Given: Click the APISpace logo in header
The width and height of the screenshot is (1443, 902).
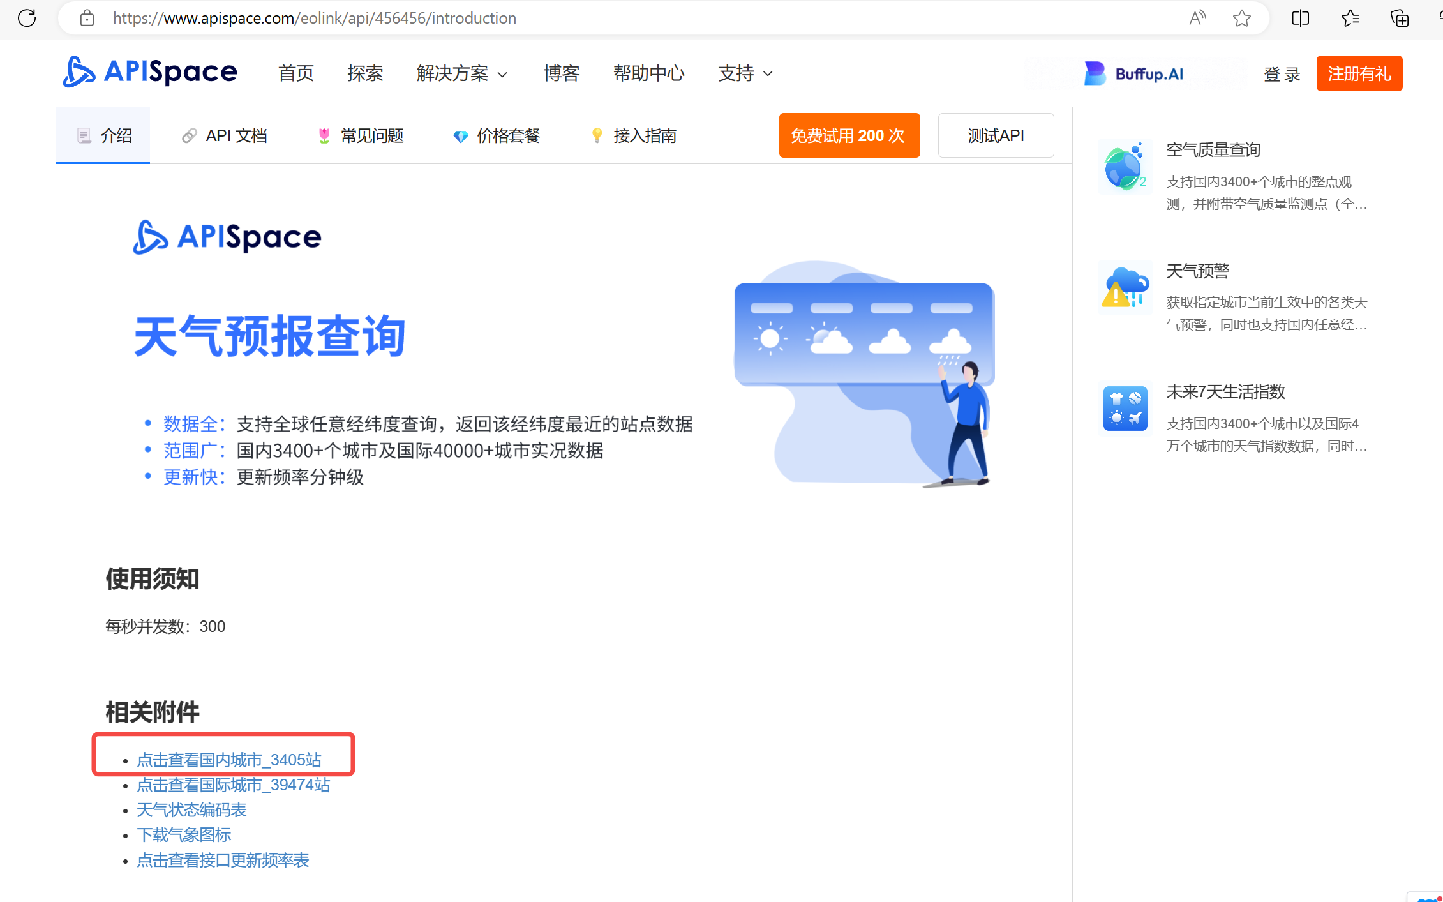Looking at the screenshot, I should 151,72.
